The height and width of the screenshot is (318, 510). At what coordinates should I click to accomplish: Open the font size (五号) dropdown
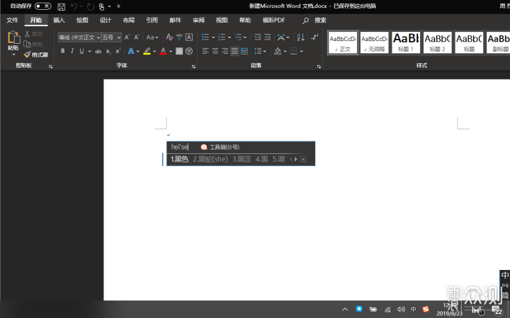pos(119,37)
